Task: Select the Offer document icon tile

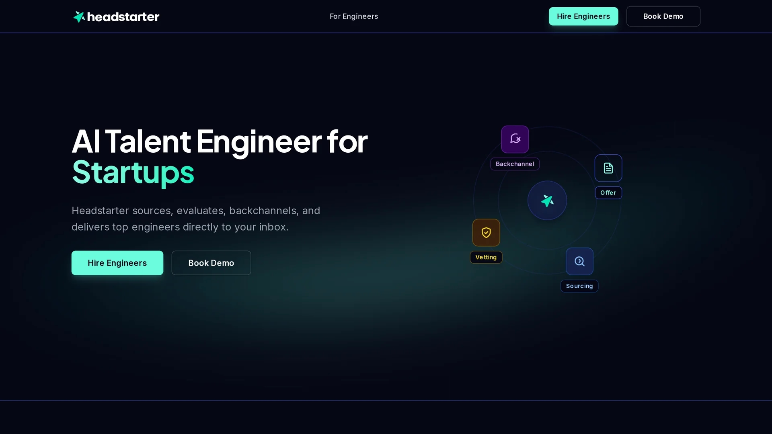Action: [x=608, y=168]
